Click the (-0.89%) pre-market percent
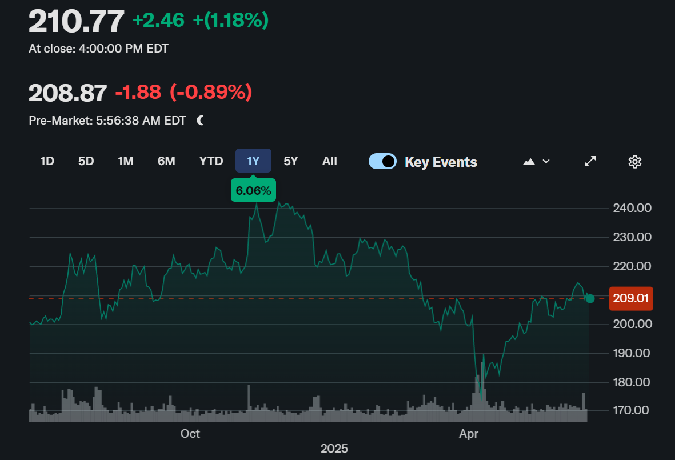This screenshot has height=460, width=675. 211,91
